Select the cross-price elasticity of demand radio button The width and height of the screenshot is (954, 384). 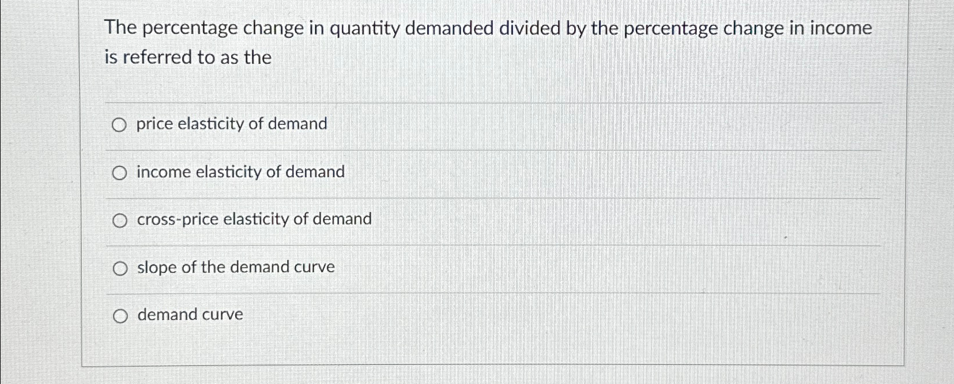pos(120,220)
